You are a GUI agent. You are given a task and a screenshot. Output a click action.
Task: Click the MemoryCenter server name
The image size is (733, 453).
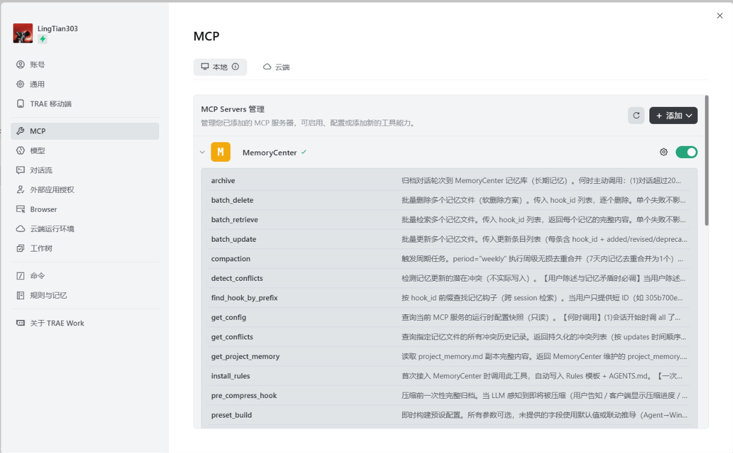point(269,153)
